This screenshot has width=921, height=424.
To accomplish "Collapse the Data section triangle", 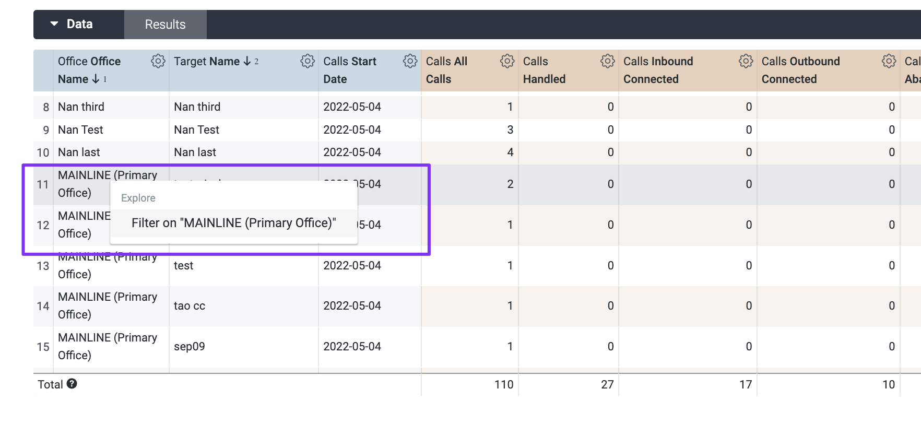I will coord(54,24).
